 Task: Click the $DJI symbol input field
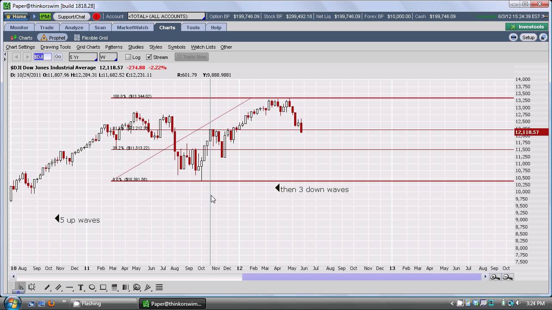43,57
